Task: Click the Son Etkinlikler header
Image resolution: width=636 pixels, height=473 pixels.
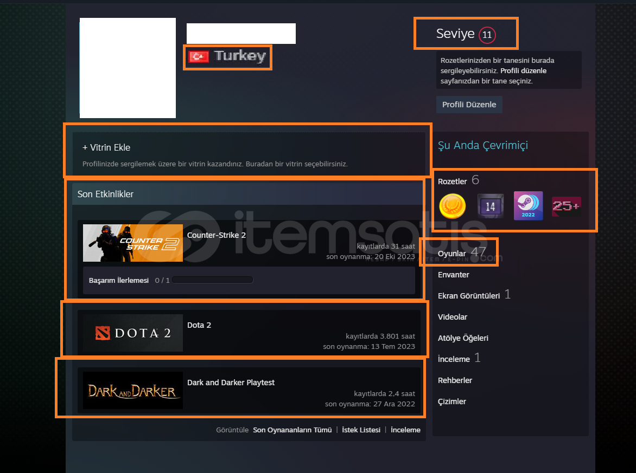Action: 105,195
